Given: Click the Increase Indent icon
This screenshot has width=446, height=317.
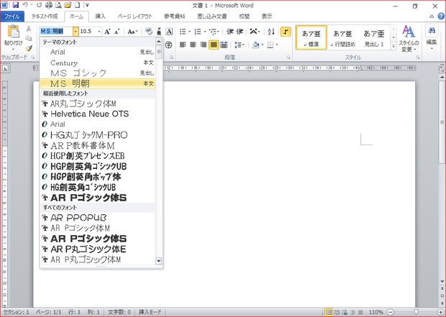Looking at the screenshot, I should pos(240,32).
